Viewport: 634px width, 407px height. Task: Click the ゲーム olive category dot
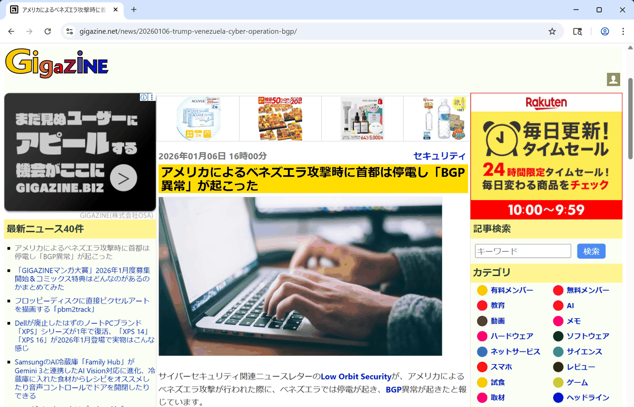[558, 382]
